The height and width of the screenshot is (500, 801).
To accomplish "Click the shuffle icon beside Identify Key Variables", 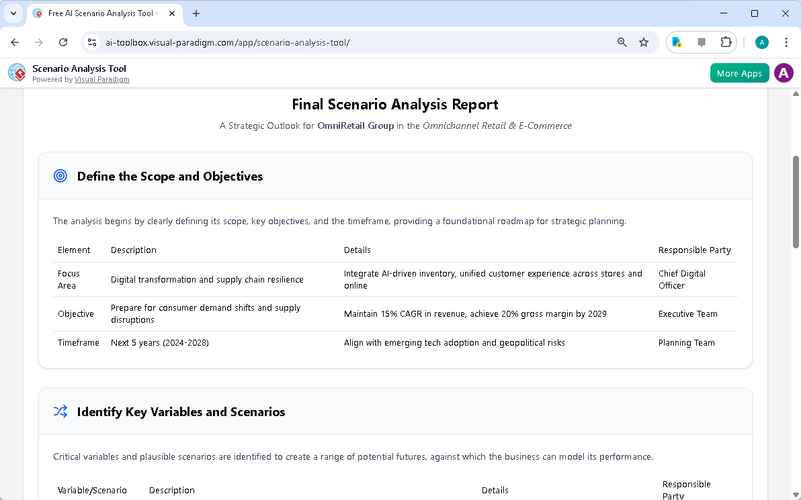I will click(60, 411).
